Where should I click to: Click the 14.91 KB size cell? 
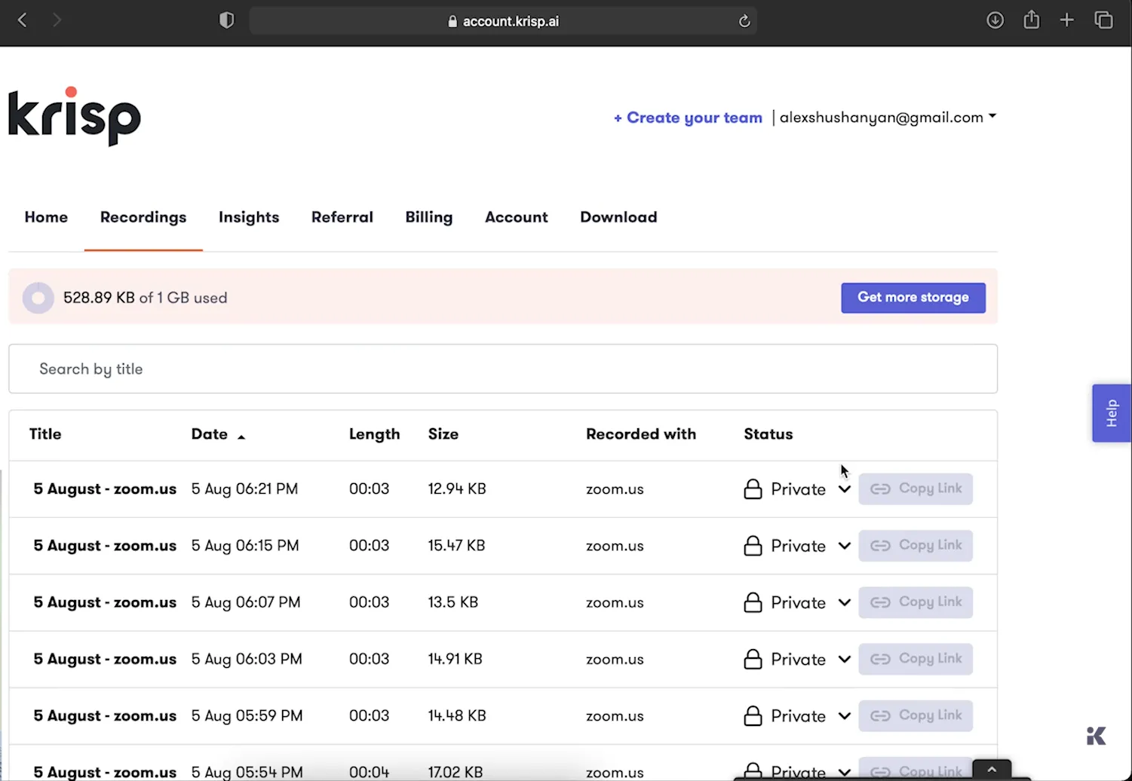455,659
